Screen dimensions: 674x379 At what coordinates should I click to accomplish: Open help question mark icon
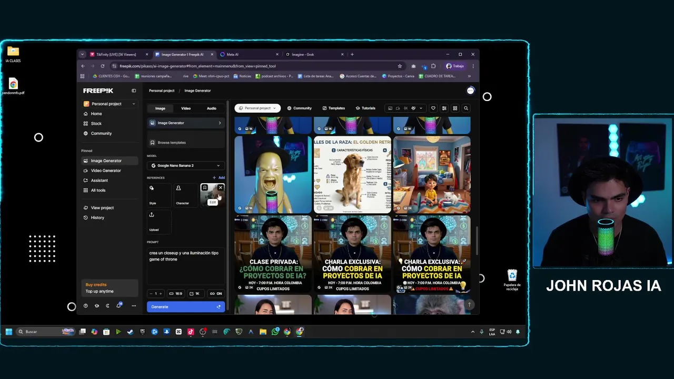[x=86, y=306]
